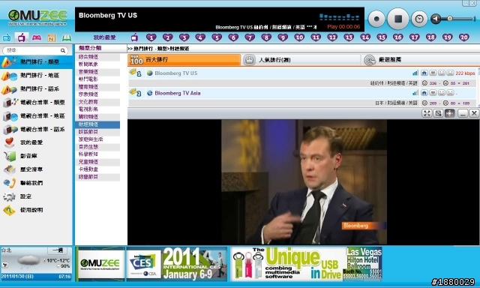This screenshot has width=480, height=288.
Task: Click home icon on Bloomberg TV Asia row
Action: 424,93
